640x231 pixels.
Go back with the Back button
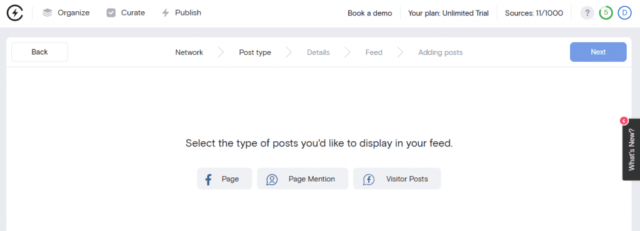pyautogui.click(x=39, y=52)
